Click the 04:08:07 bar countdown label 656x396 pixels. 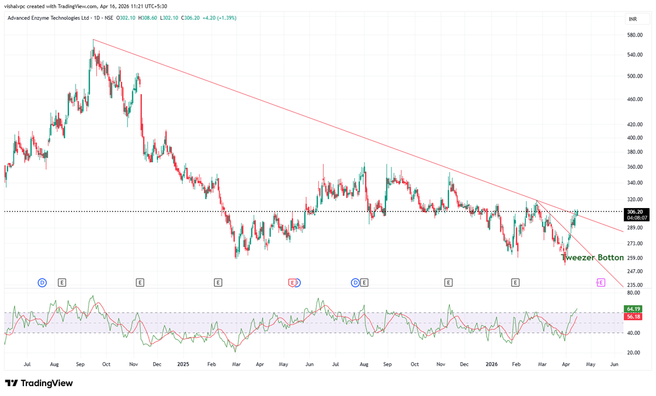click(637, 217)
